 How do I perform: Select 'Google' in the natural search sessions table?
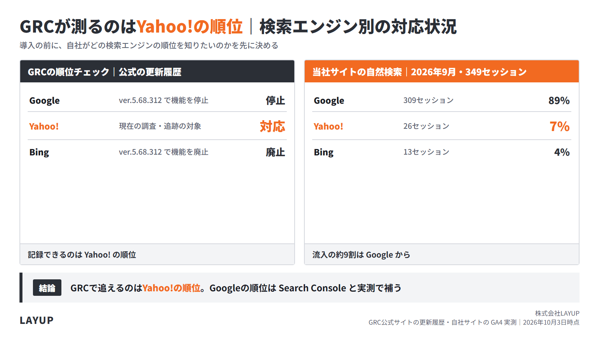(x=329, y=101)
